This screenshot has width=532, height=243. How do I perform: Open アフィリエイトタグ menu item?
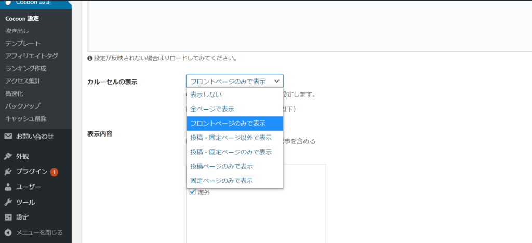point(32,56)
